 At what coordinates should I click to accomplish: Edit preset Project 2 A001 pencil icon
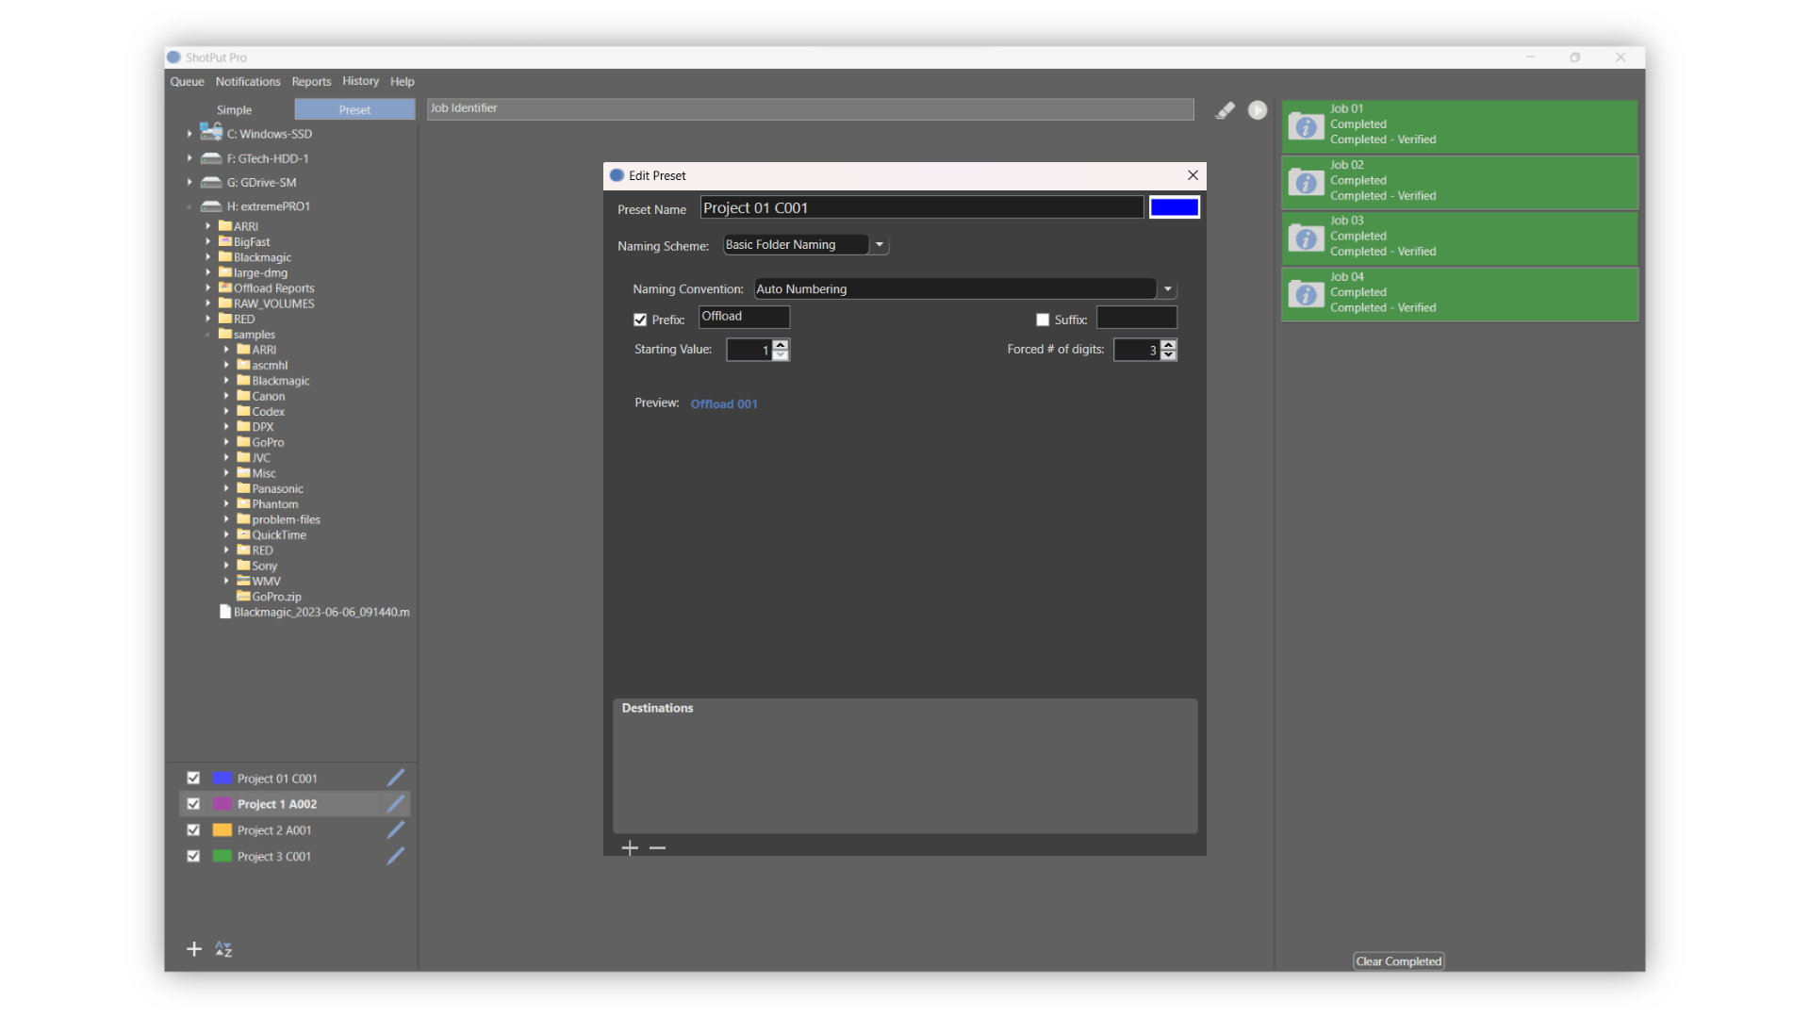pos(396,829)
